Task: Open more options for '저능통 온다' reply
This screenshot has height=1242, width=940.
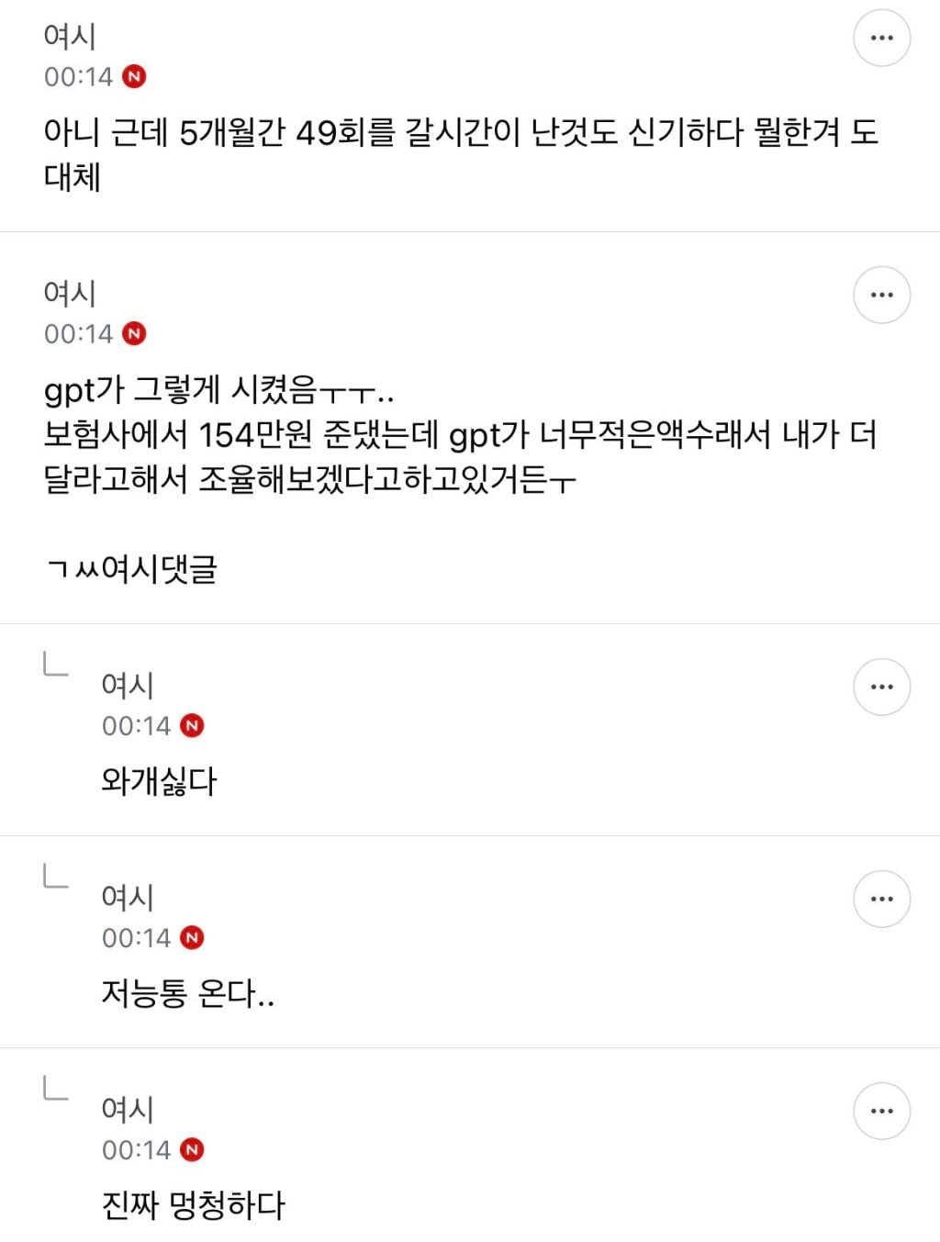Action: [x=881, y=899]
